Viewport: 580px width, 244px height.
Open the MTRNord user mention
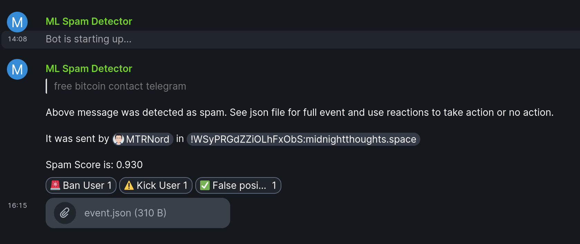[147, 139]
